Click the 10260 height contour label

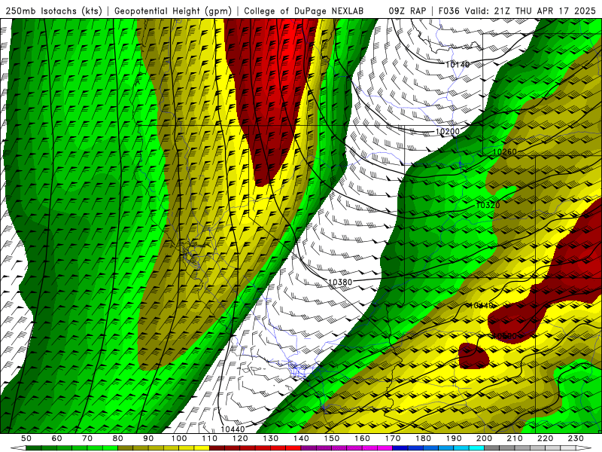click(504, 152)
